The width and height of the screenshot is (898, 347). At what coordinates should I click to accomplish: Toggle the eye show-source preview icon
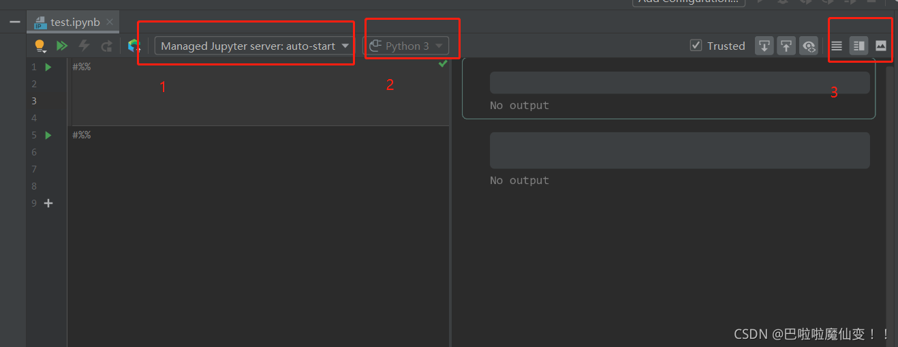tap(809, 46)
